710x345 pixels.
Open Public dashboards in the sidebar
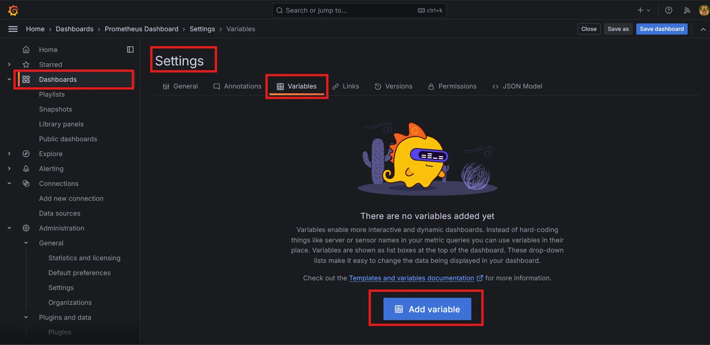click(68, 139)
